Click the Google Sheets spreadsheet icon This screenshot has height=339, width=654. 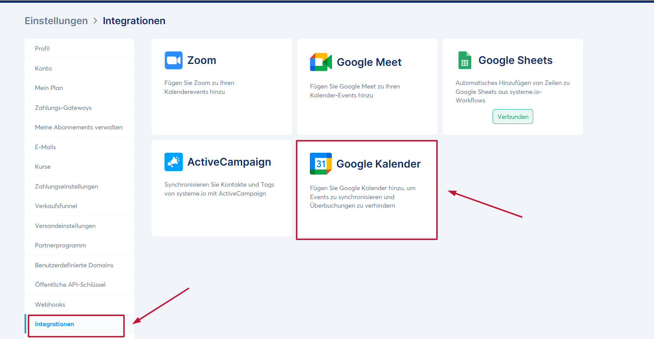(465, 60)
